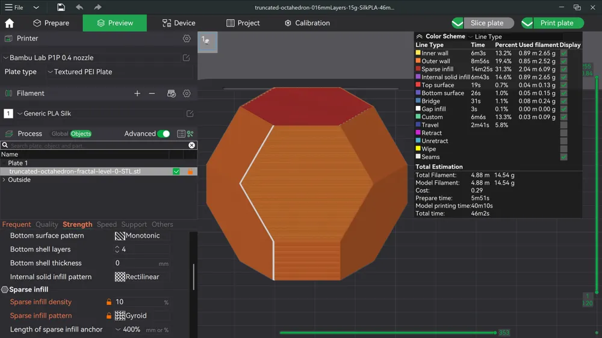Open the Frequent settings tab
Viewport: 602px width, 338px height.
[16, 224]
